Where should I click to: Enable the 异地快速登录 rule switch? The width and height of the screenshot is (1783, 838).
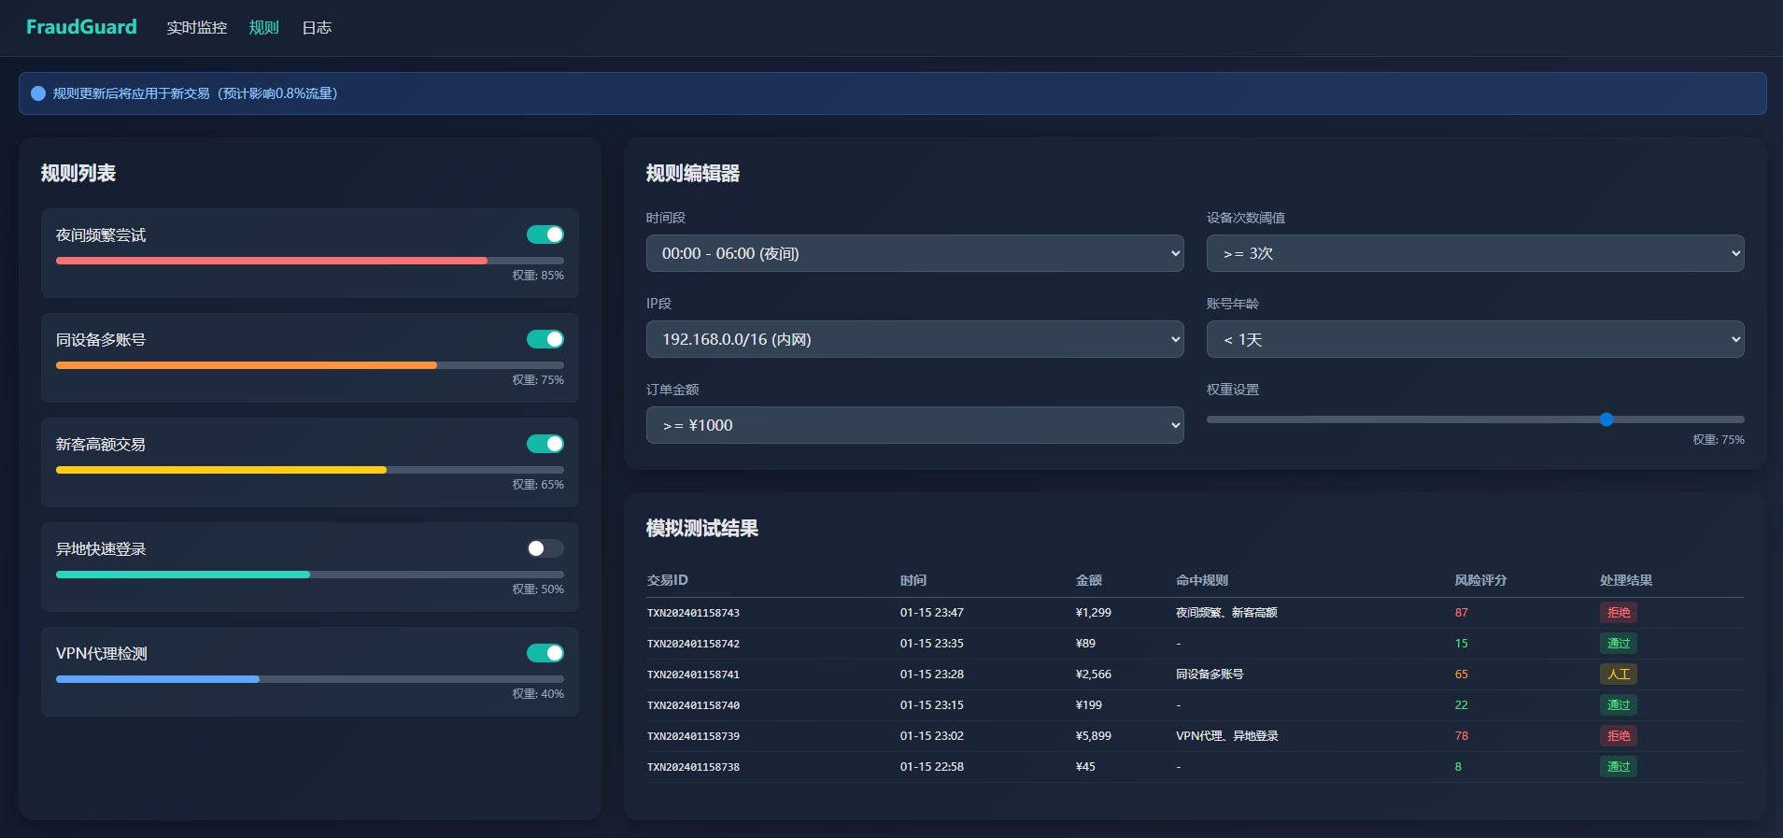click(x=545, y=548)
